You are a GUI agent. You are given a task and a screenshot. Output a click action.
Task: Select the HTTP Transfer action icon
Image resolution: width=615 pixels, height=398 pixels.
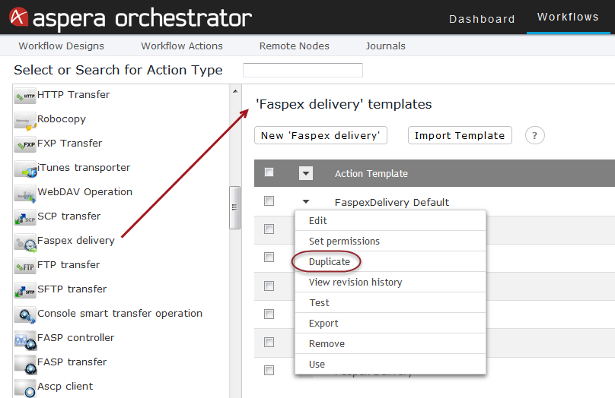(24, 96)
